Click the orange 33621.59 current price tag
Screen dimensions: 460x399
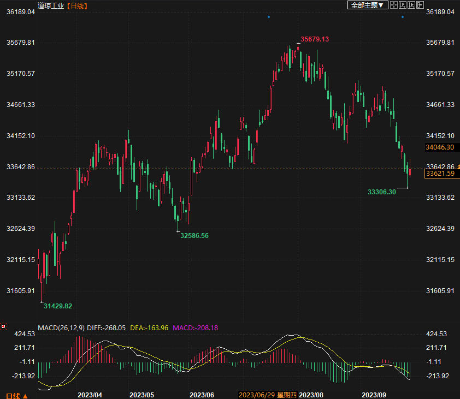(440, 174)
